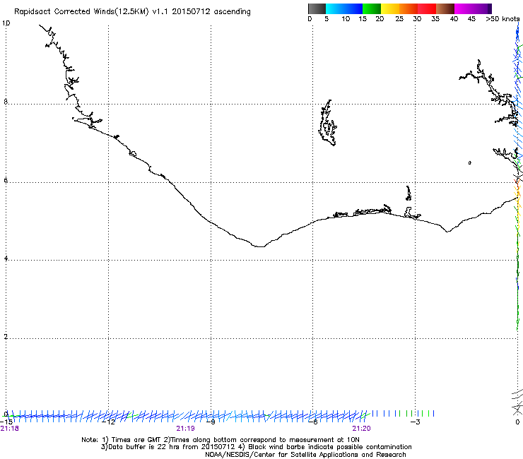This screenshot has height=459, width=523.
Task: Click the latitude label 4
Action: [6, 258]
